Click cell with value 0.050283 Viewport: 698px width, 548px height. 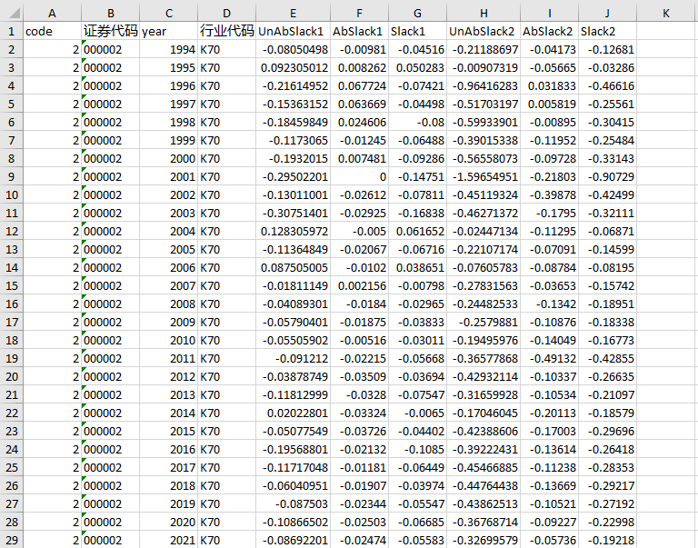tap(417, 67)
